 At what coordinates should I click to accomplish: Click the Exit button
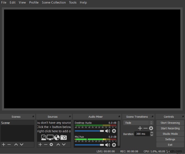(x=170, y=145)
